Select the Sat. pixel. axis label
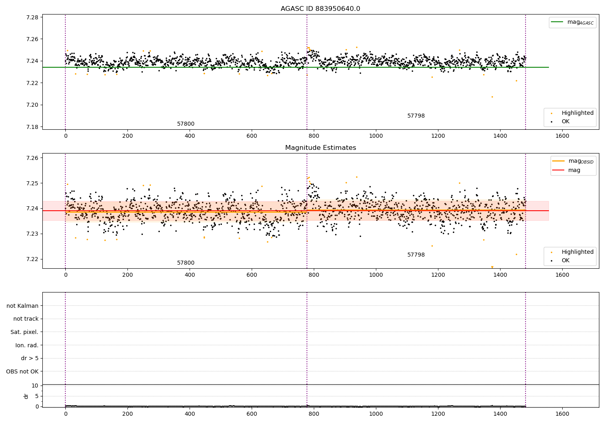605x423 pixels. coord(25,332)
